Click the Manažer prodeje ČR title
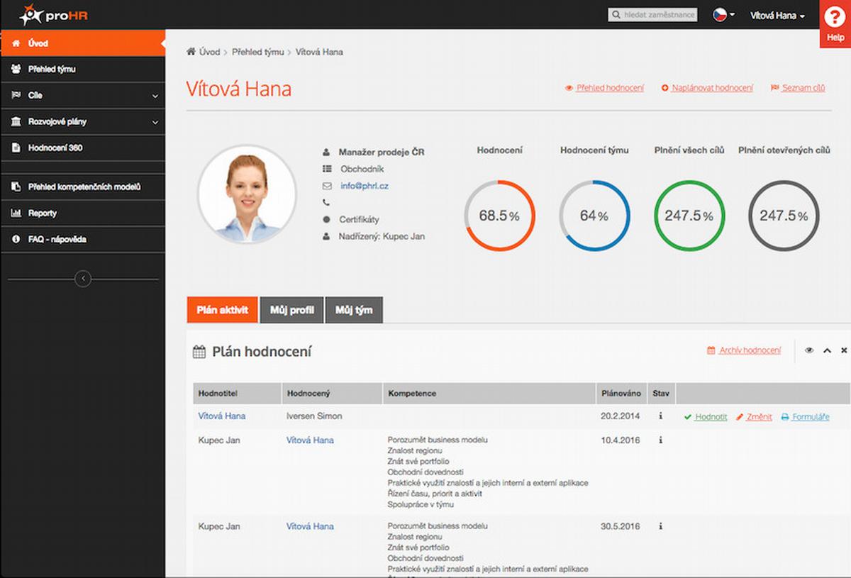The width and height of the screenshot is (851, 578). pyautogui.click(x=382, y=152)
